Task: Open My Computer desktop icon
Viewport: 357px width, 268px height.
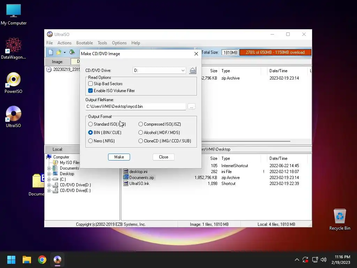Action: 14,14
